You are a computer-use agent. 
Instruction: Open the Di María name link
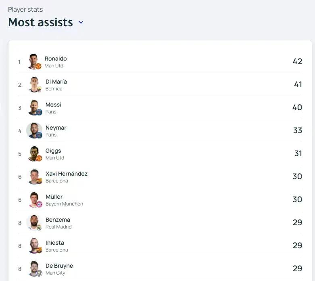[56, 82]
